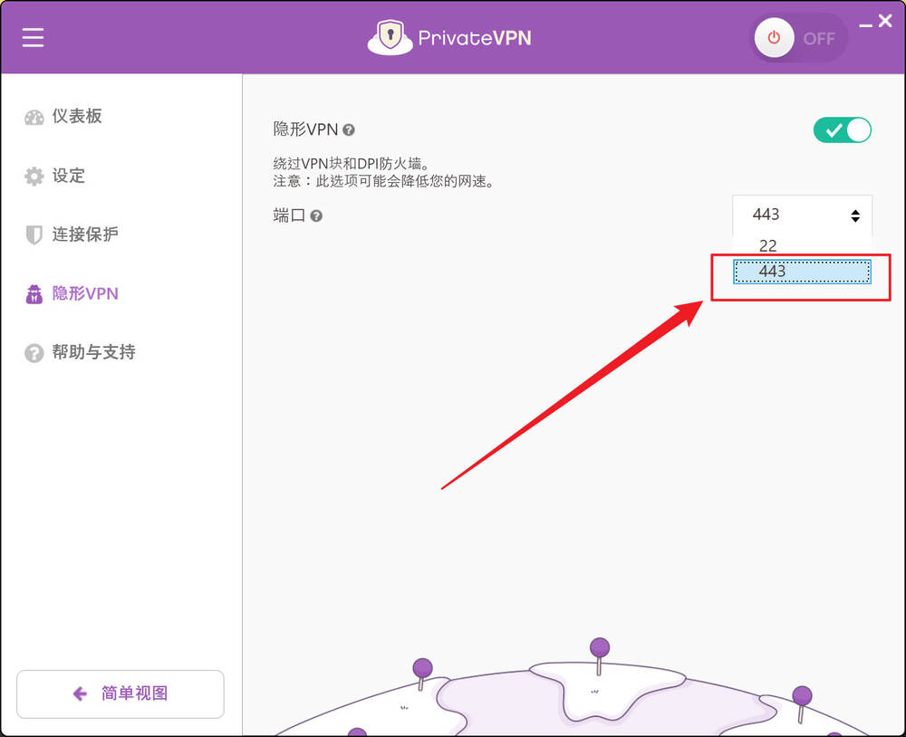
Task: Choose port 22 from the list
Action: click(802, 245)
